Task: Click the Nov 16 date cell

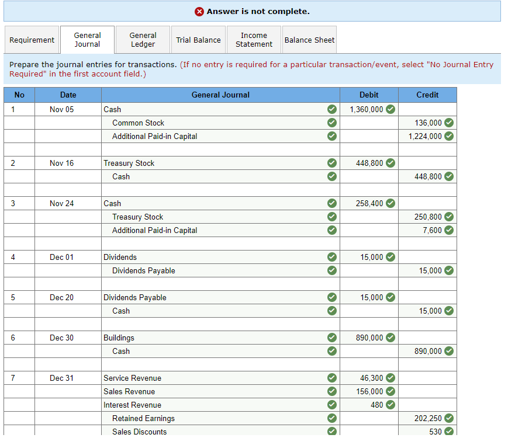Action: (x=68, y=163)
